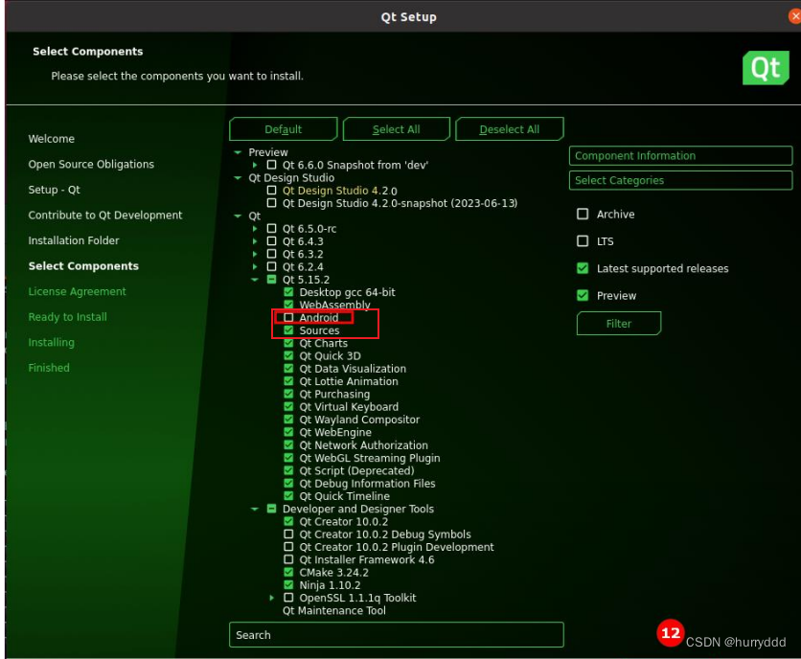Check the Android component box
The image size is (801, 659).
(288, 317)
